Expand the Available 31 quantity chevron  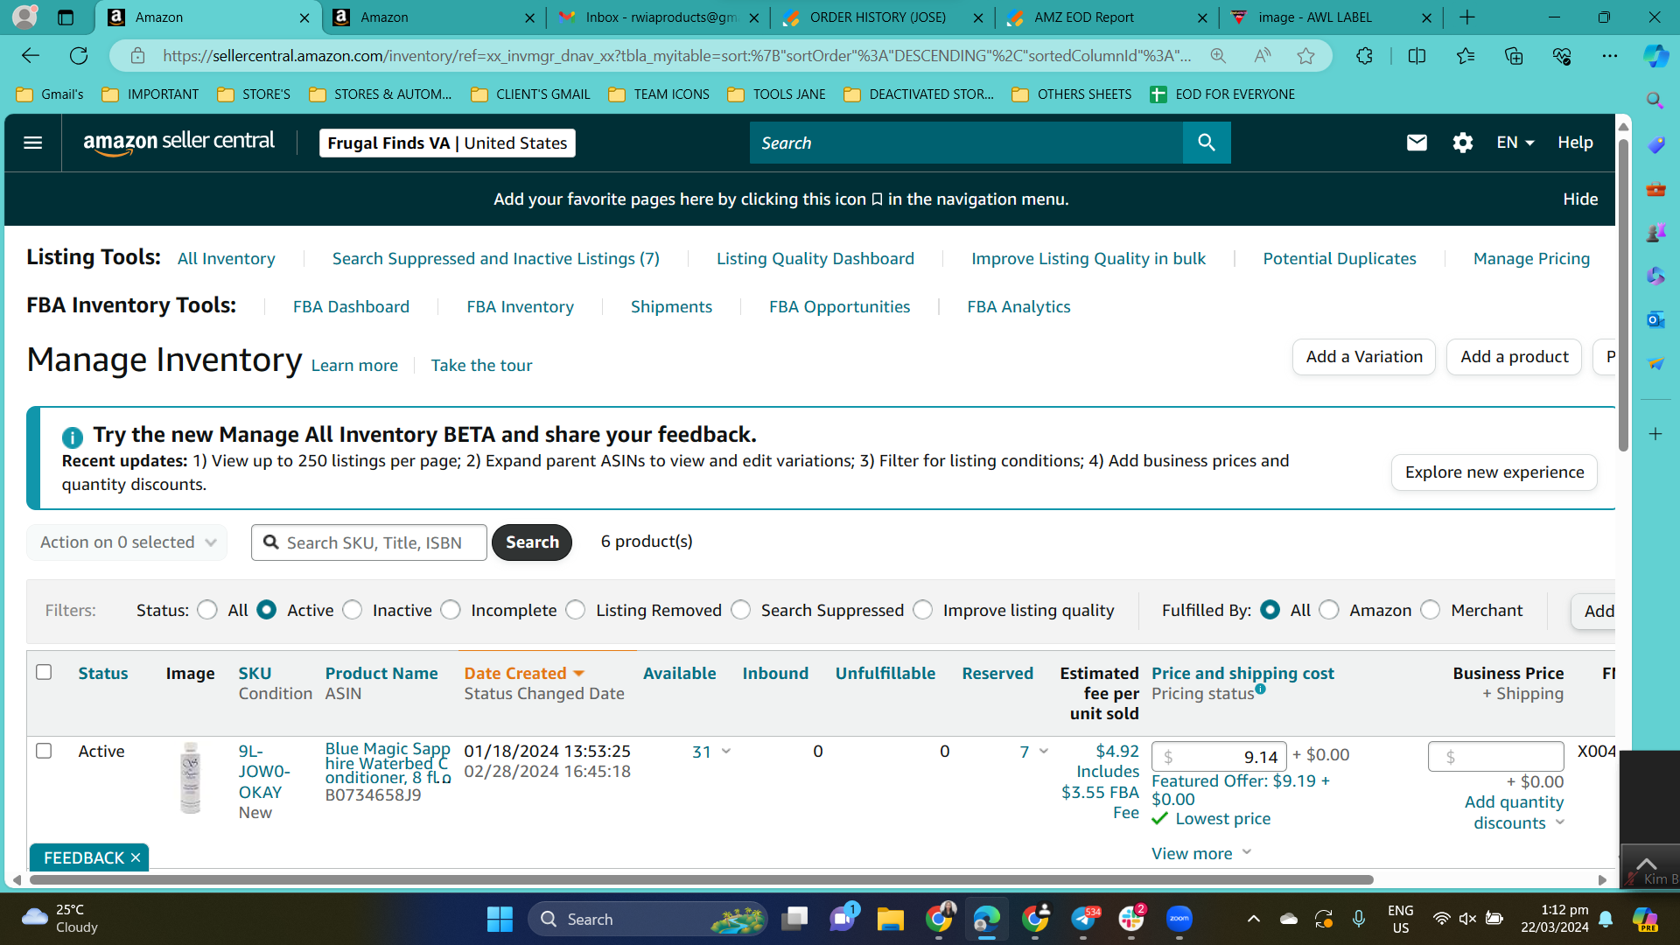[x=726, y=752]
